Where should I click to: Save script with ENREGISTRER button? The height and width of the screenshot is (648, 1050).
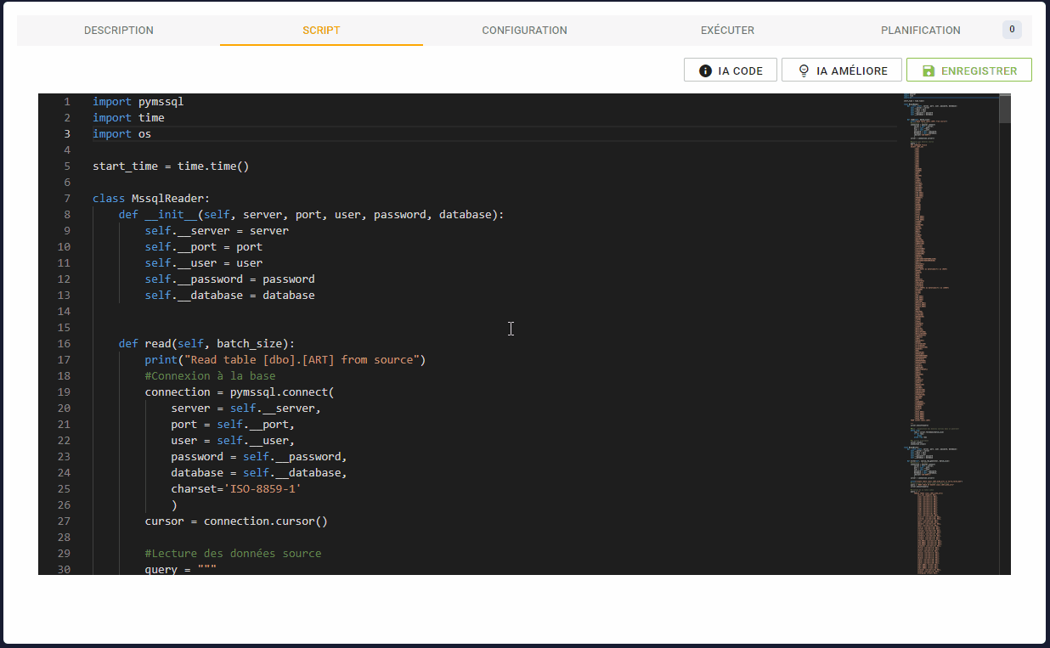pos(969,70)
